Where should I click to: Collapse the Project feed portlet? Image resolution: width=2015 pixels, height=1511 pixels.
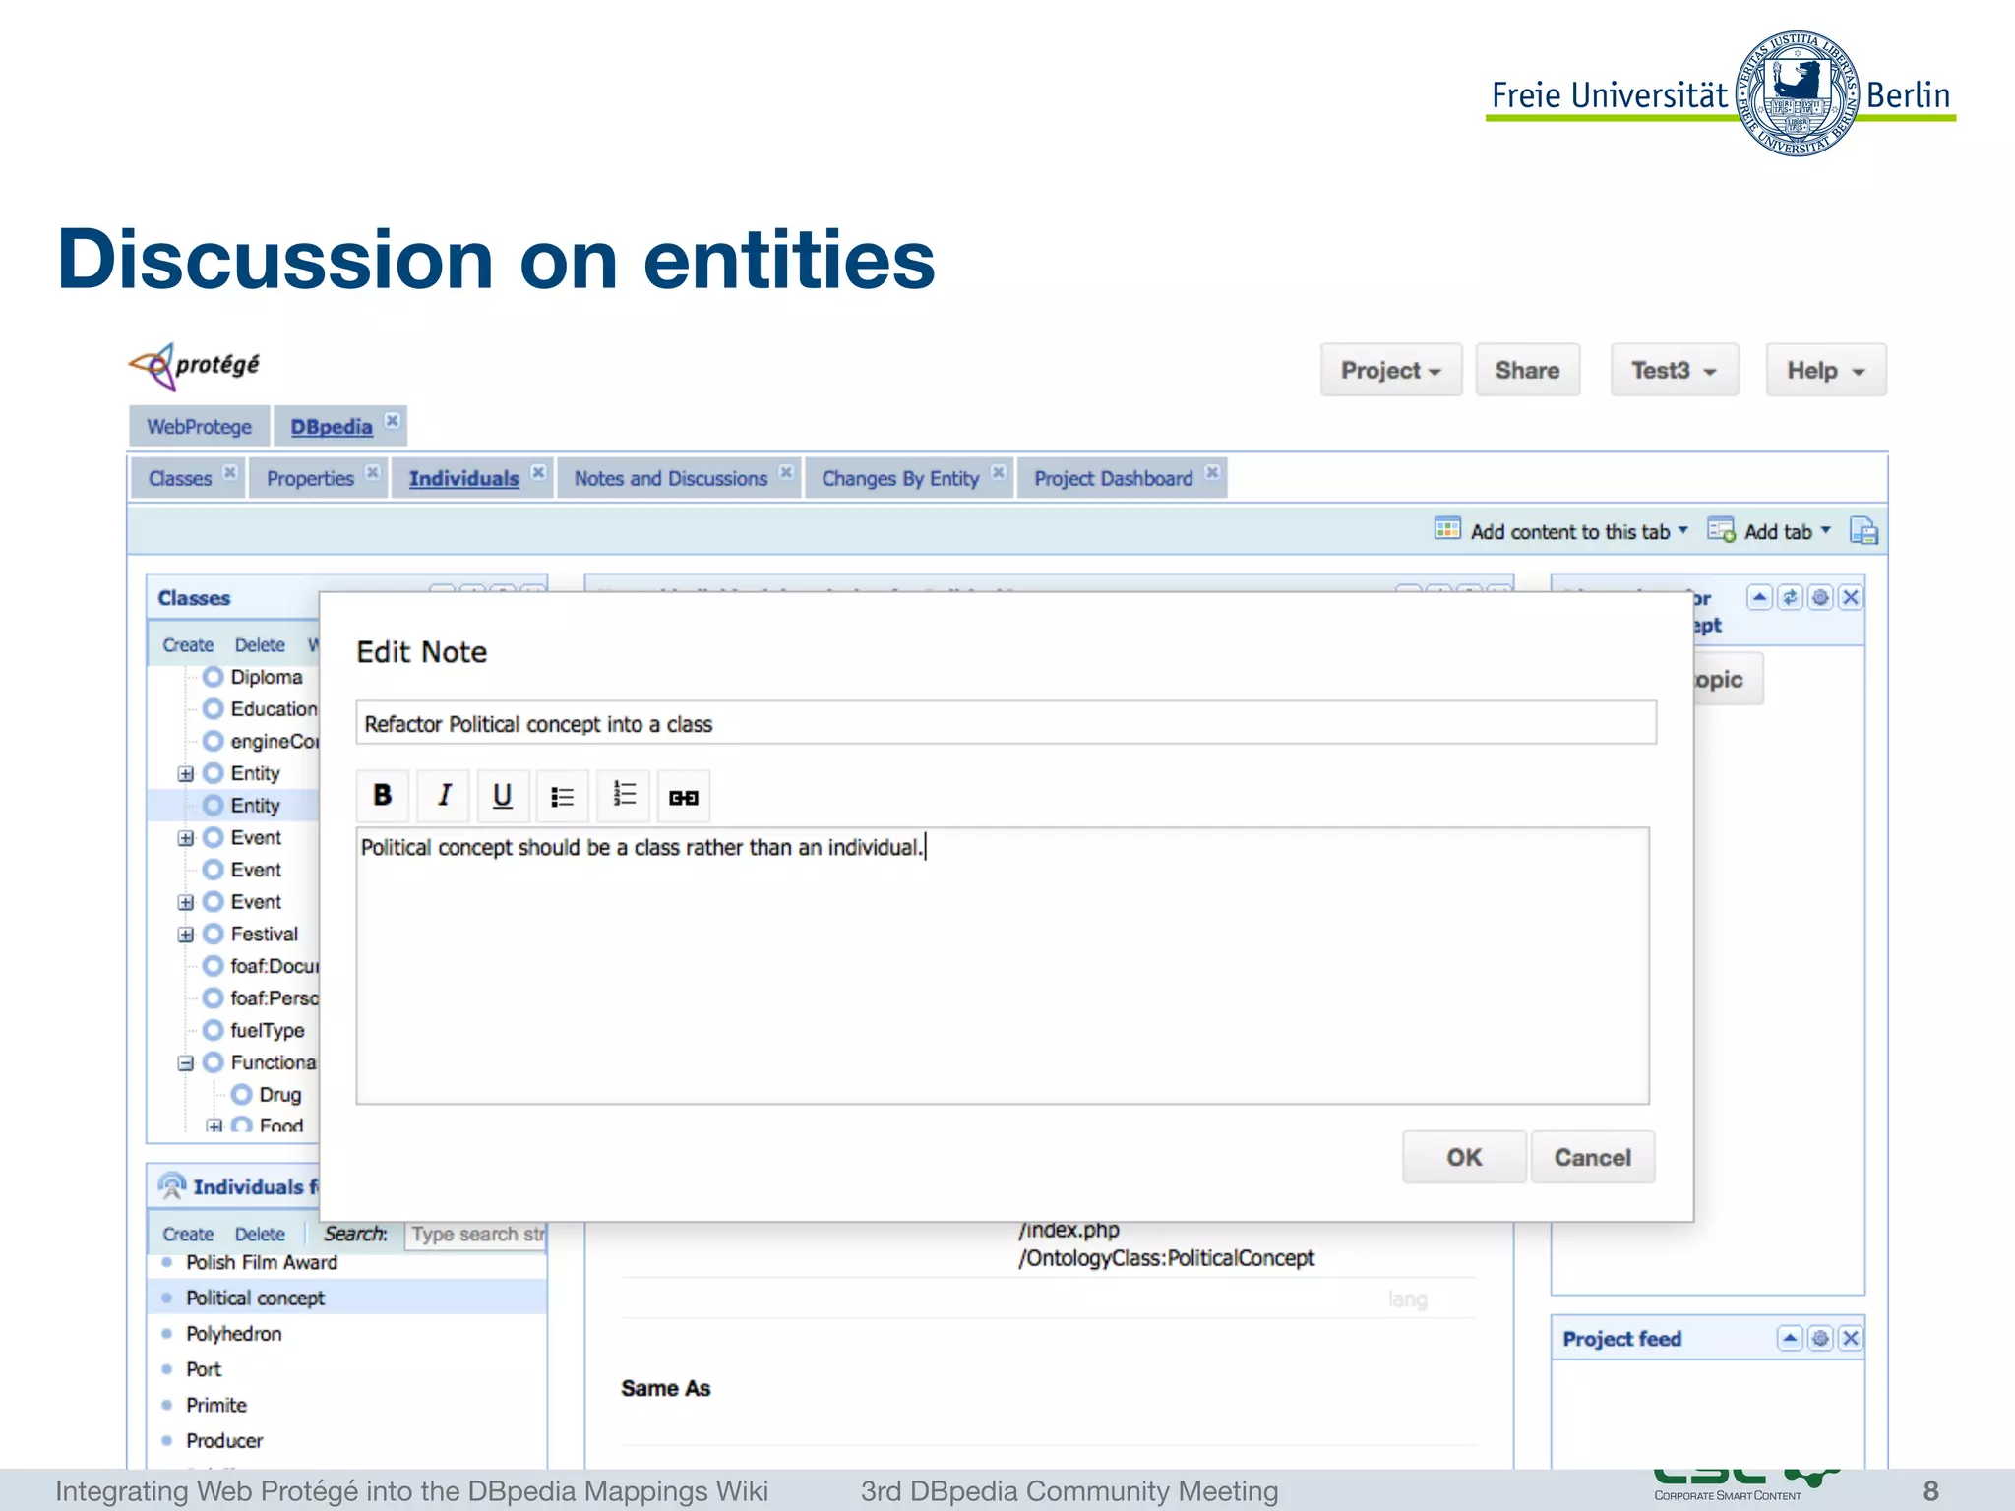[1790, 1338]
